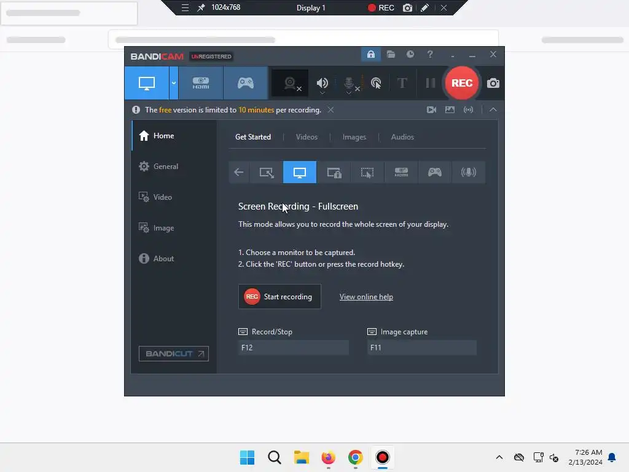This screenshot has width=629, height=472.
Task: Click Start recording button
Action: [x=279, y=297]
